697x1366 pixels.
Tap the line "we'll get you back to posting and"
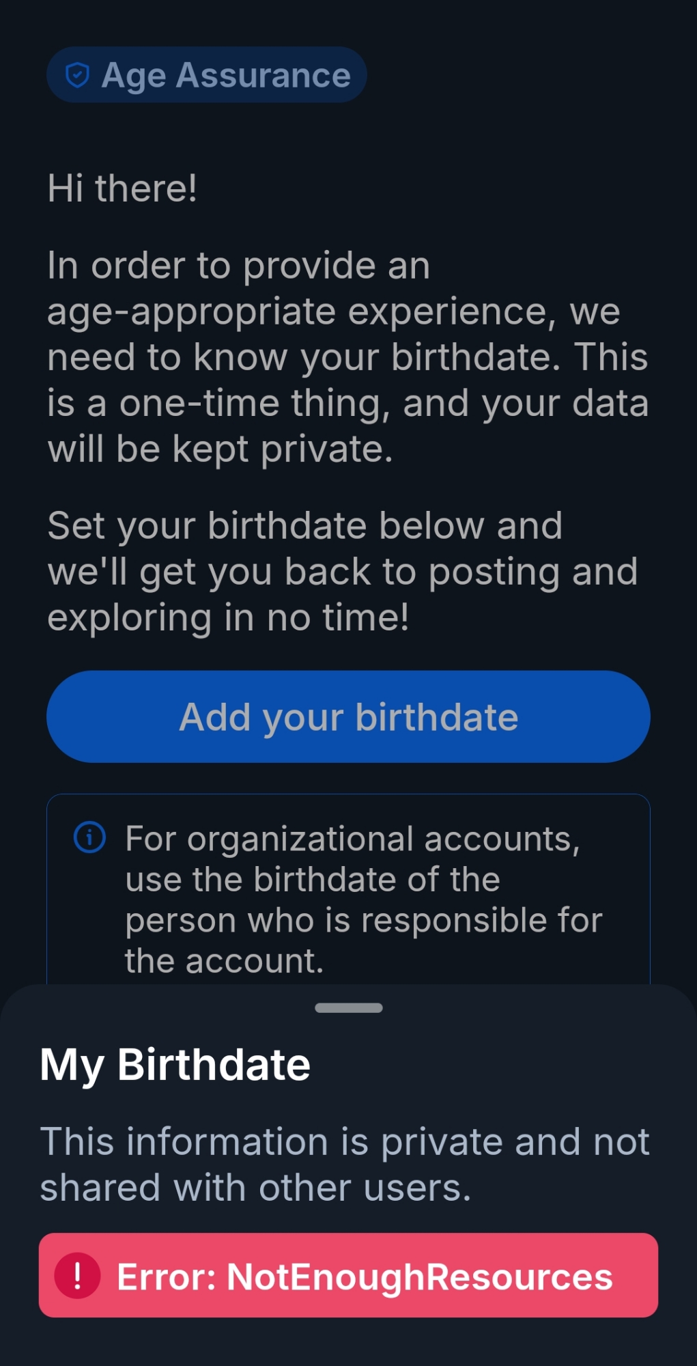pyautogui.click(x=342, y=572)
